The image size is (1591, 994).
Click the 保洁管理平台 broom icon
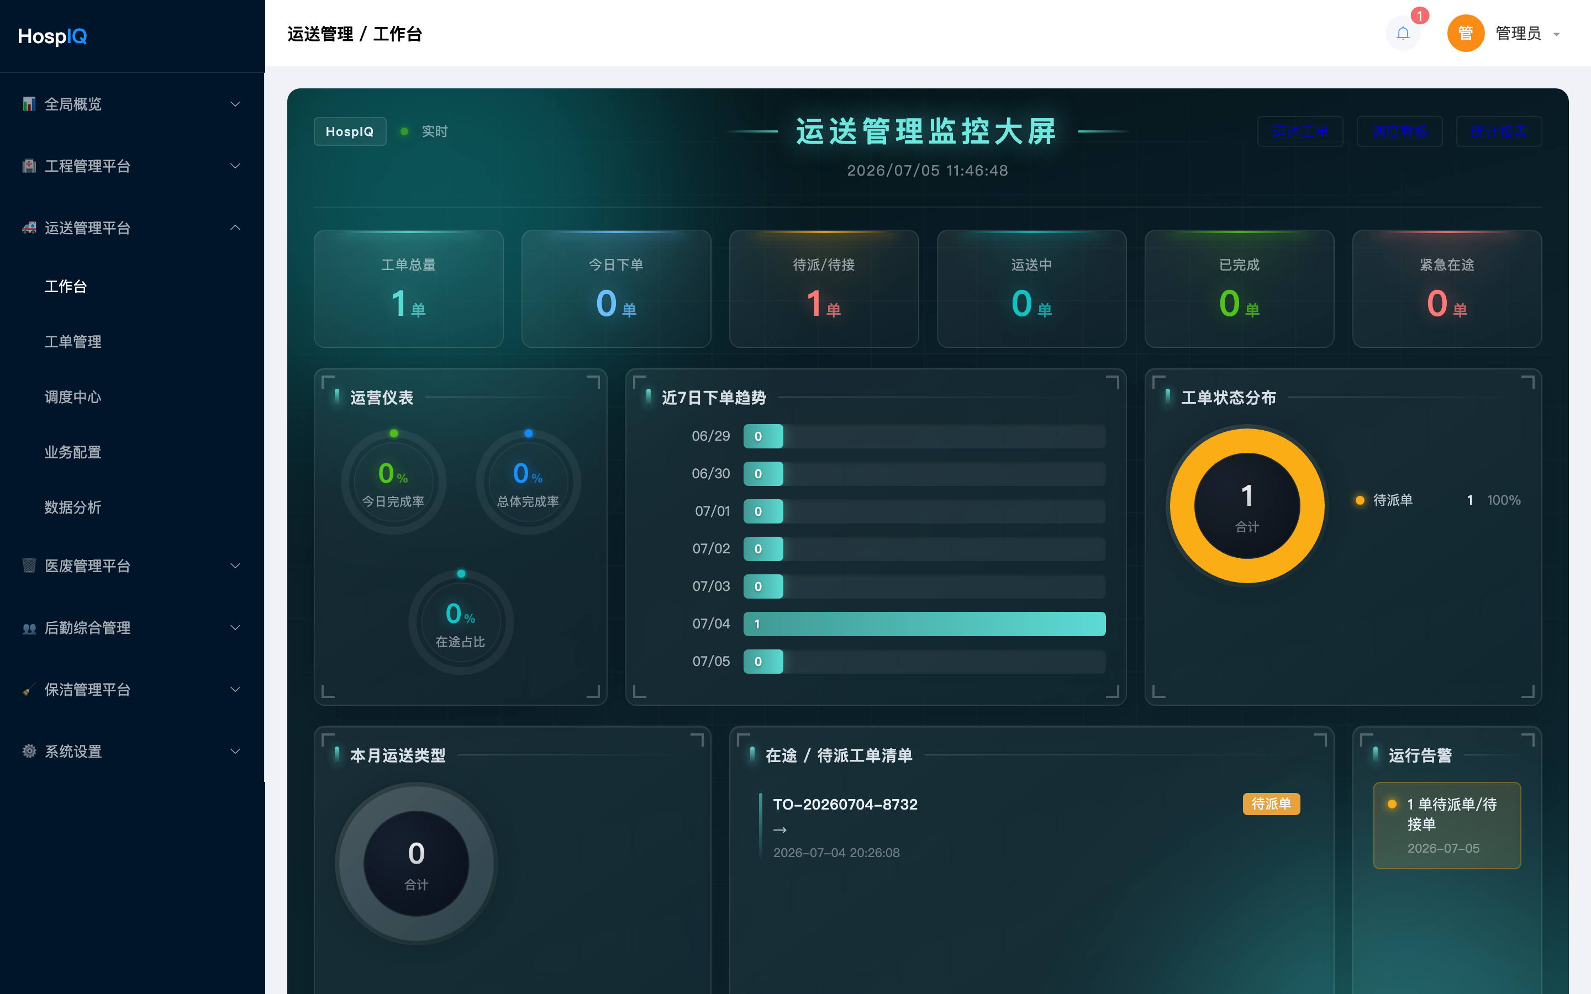29,690
